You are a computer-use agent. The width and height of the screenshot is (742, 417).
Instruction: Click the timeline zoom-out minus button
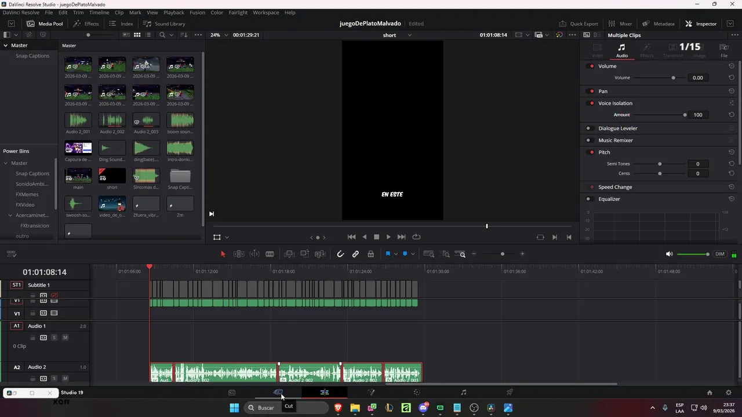474,254
